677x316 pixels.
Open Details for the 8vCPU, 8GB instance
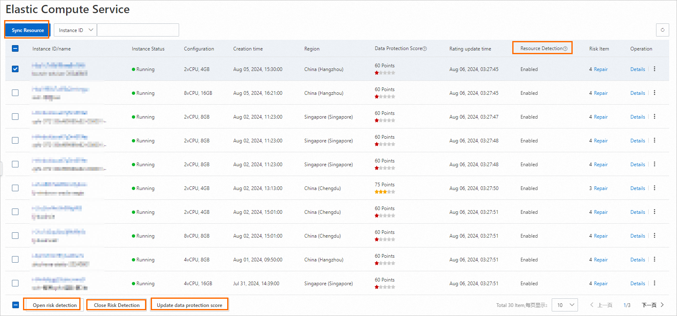point(638,236)
